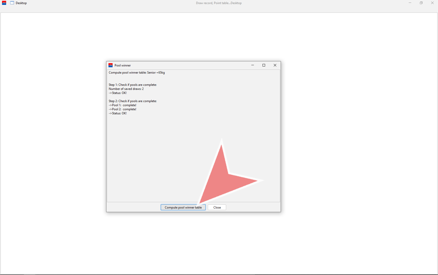Close the main application window
The width and height of the screenshot is (438, 275).
click(432, 3)
